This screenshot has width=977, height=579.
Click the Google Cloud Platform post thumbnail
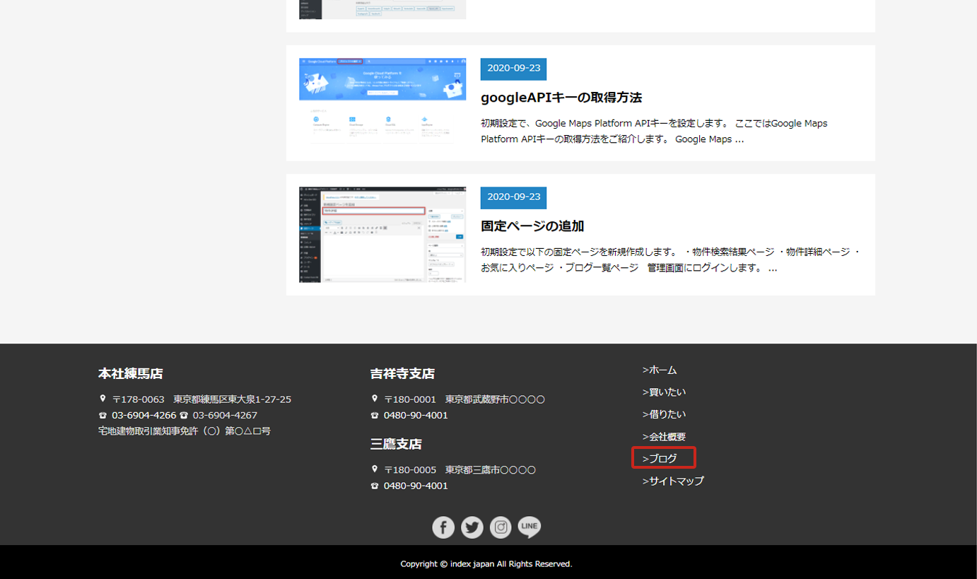tap(382, 101)
